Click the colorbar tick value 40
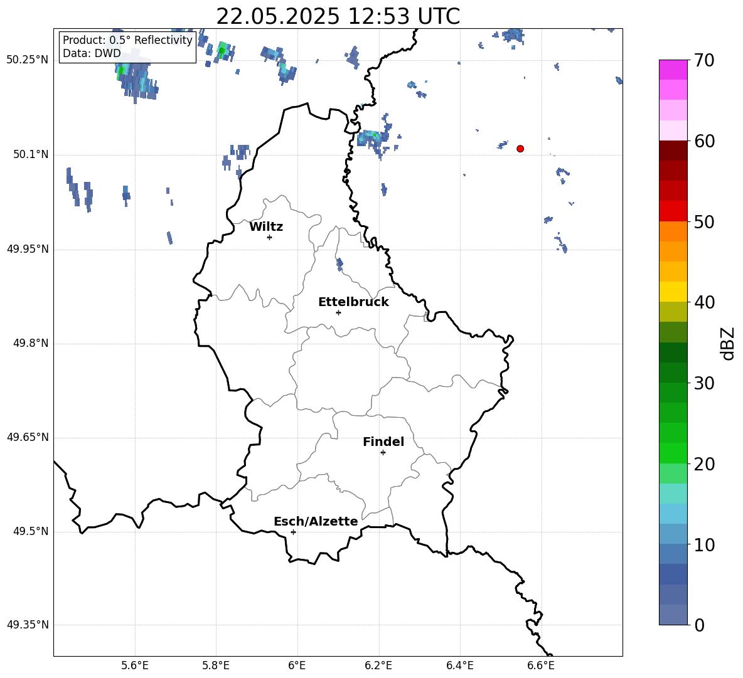Screen dimensions: 743x678 704,302
